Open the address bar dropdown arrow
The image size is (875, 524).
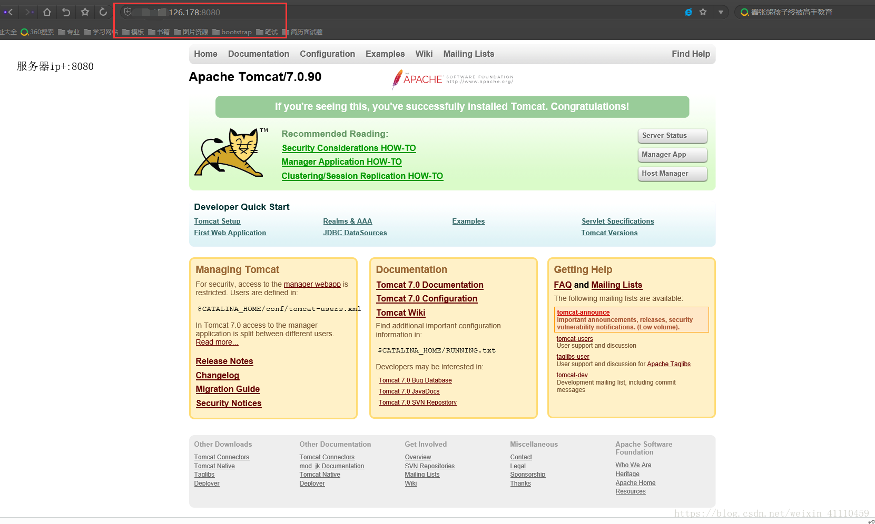721,12
